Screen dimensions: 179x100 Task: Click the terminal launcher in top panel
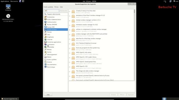coord(23,1)
